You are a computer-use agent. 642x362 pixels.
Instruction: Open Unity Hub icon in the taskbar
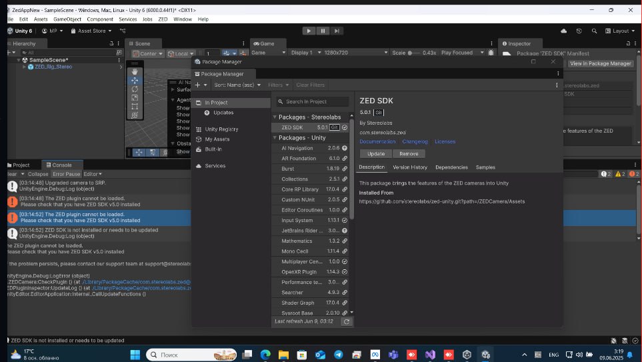(x=467, y=355)
